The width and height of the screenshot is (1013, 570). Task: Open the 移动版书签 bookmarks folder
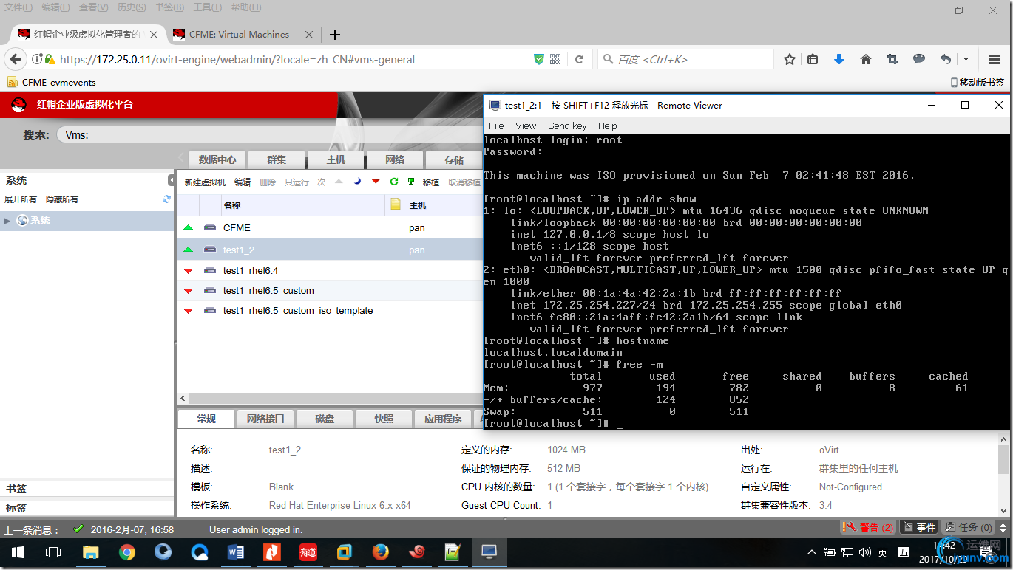pyautogui.click(x=977, y=82)
